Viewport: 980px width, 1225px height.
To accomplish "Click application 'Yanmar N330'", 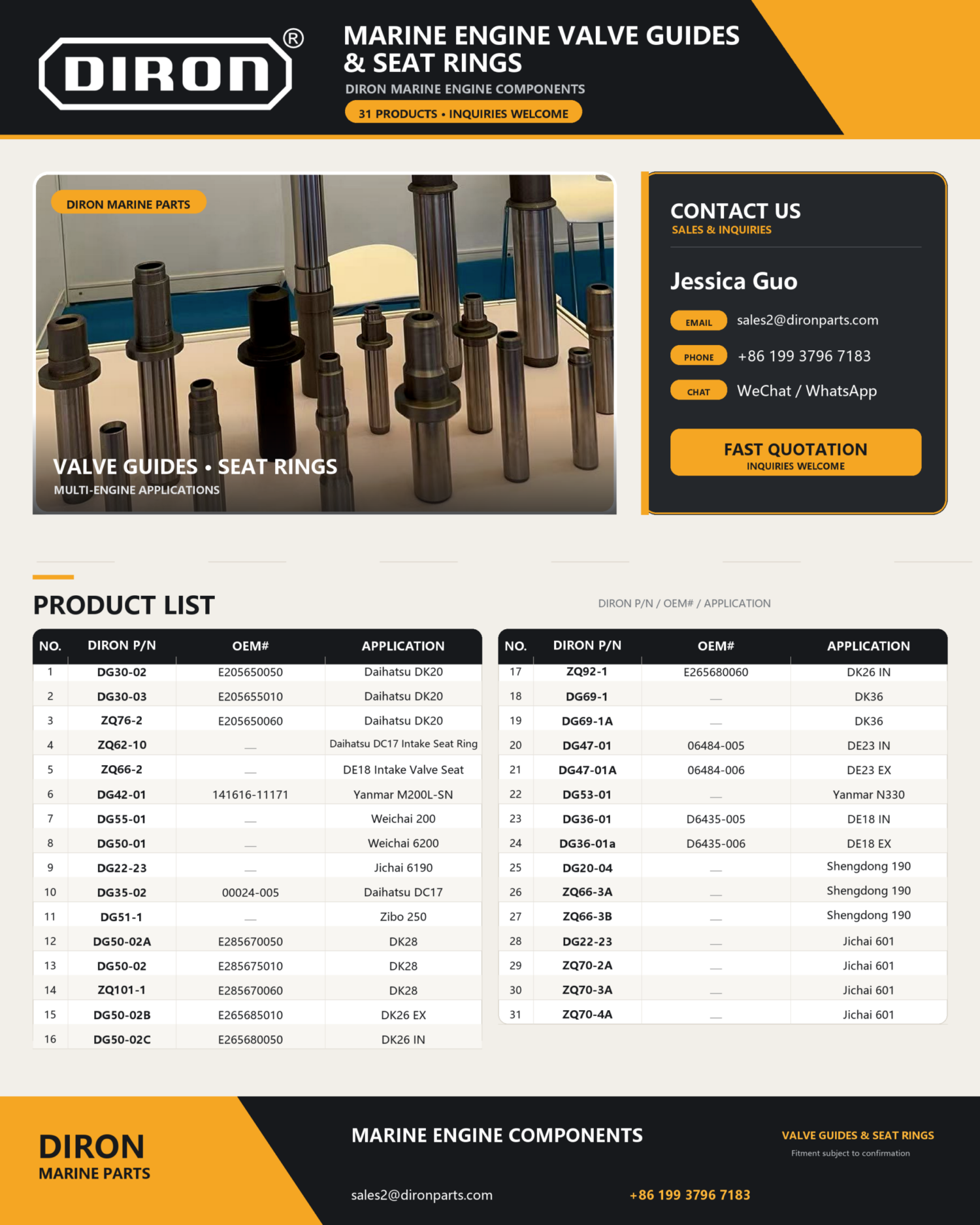I will tap(868, 794).
